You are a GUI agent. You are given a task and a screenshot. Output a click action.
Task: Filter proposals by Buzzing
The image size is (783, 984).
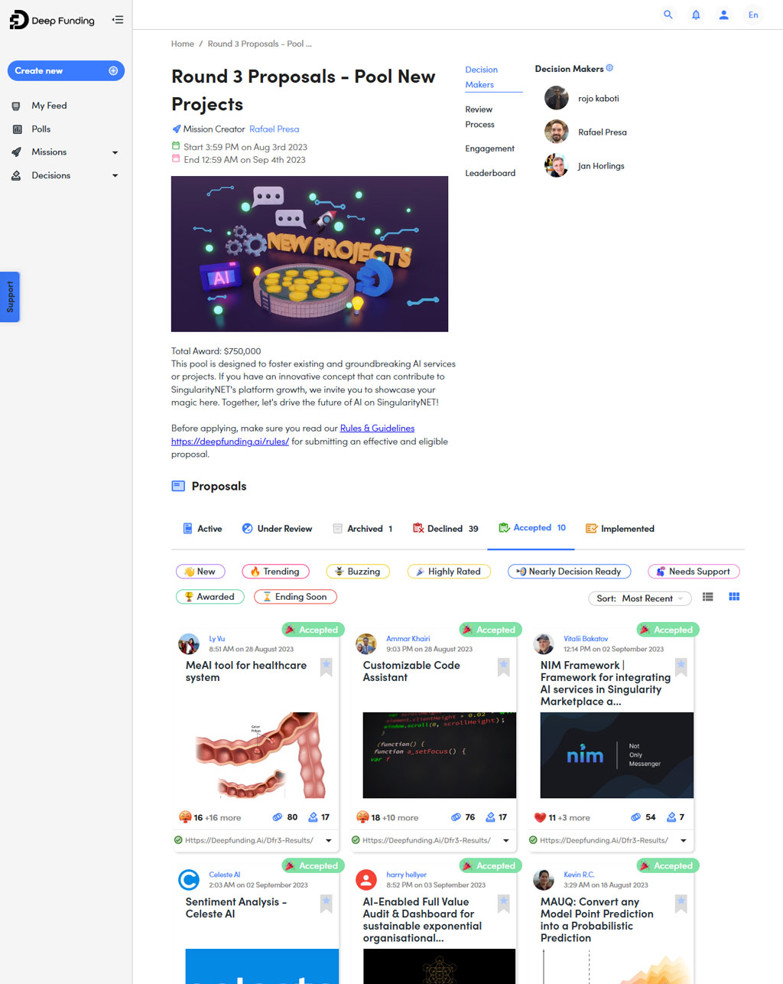click(x=358, y=572)
